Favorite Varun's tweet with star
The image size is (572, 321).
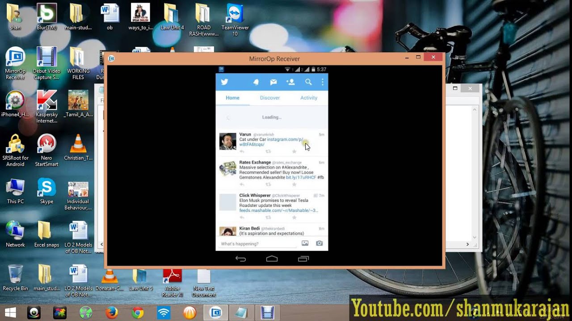pos(294,152)
